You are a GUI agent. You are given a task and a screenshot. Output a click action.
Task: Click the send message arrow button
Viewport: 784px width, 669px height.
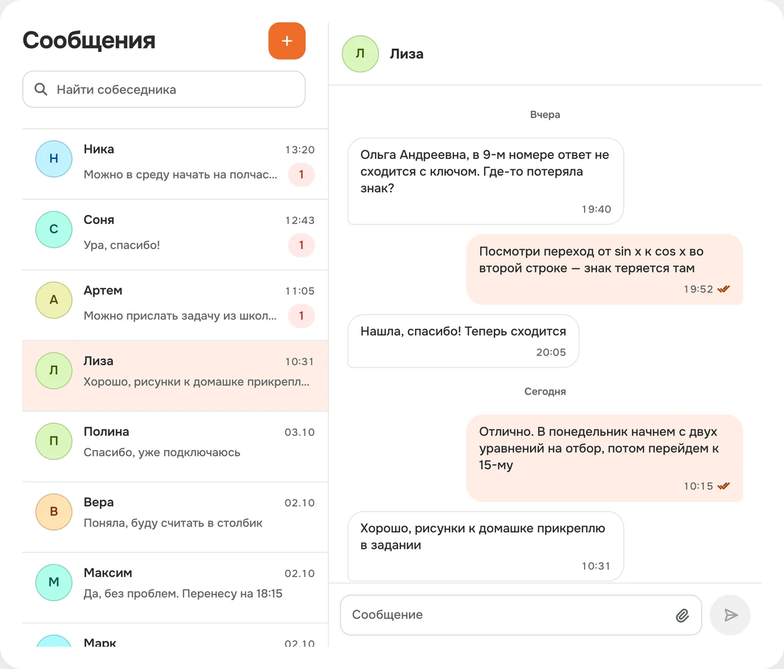click(x=730, y=615)
